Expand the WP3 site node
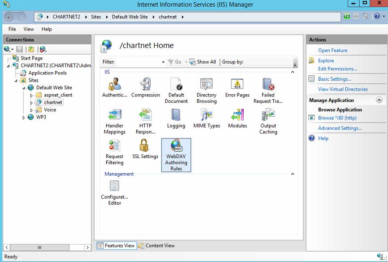This screenshot has height=262, width=388. tap(24, 118)
